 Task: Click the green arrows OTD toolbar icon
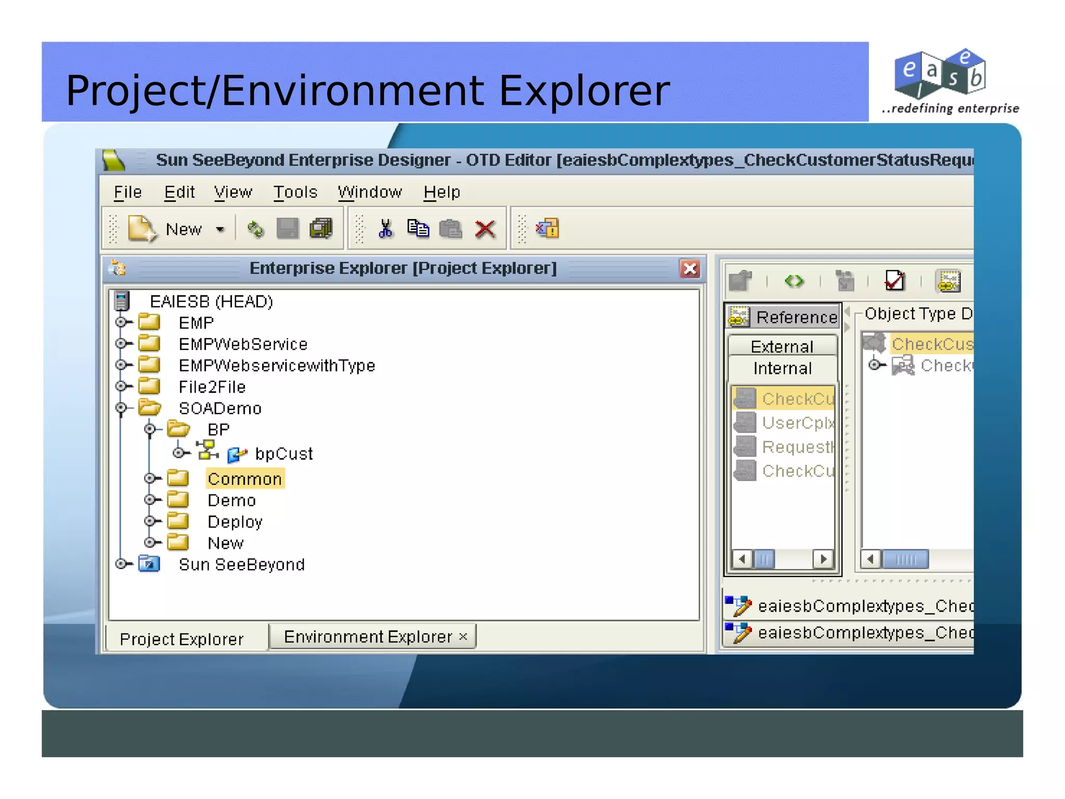point(794,281)
